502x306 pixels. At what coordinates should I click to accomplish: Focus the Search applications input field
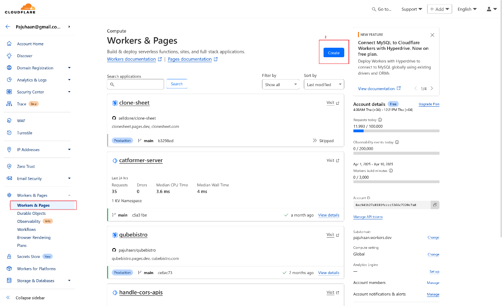[135, 84]
